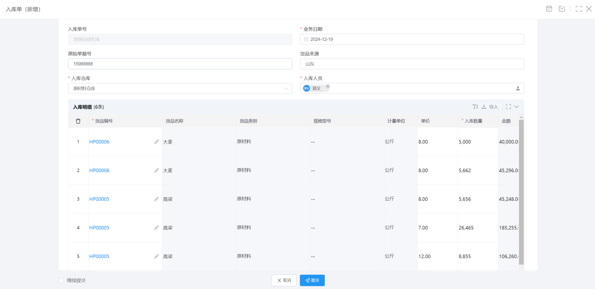This screenshot has width=595, height=289.
Task: Open the 业务日期 date picker
Action: tap(412, 39)
